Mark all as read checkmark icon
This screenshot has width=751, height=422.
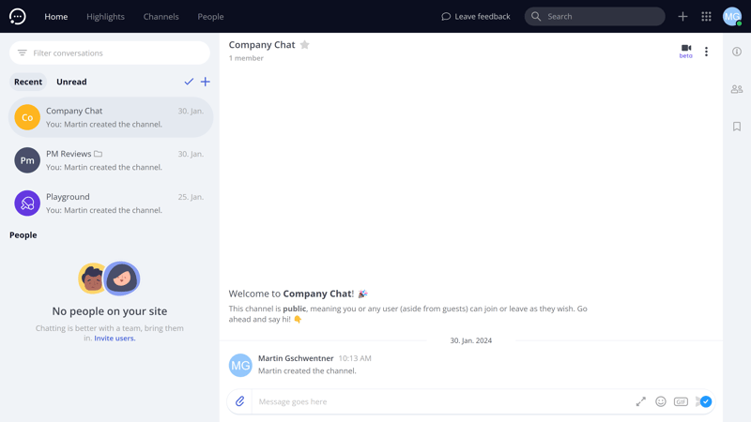189,82
